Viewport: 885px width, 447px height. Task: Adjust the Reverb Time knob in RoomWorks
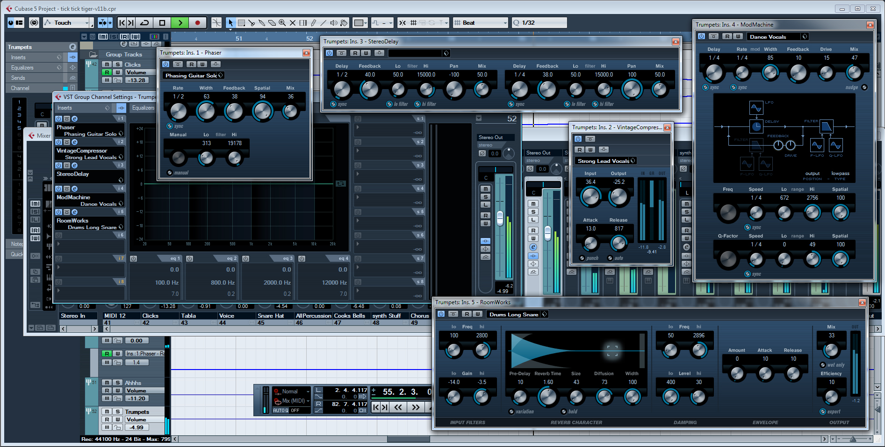(x=547, y=397)
